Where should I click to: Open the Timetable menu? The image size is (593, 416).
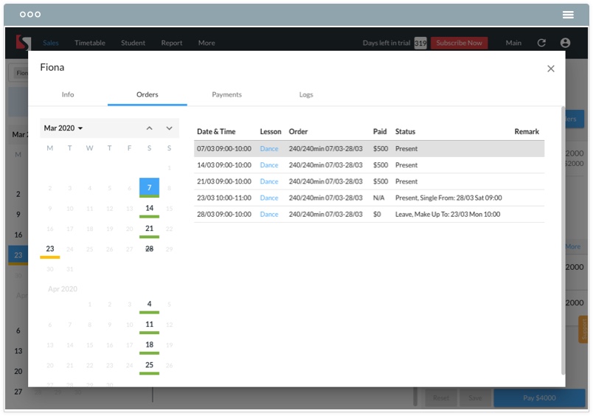coord(90,43)
